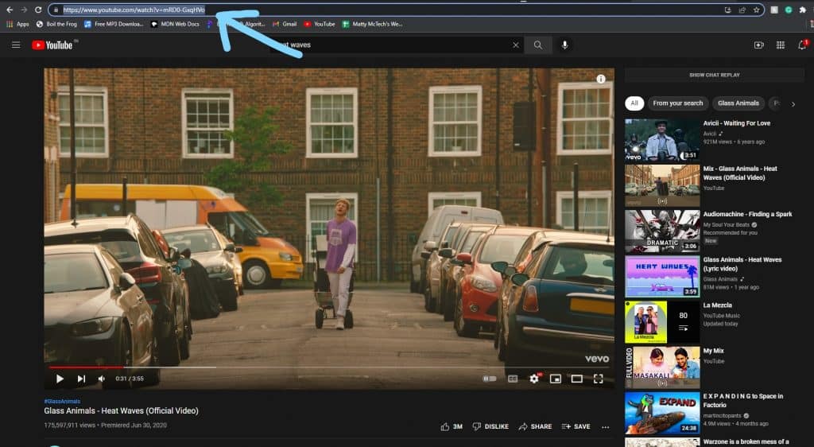Toggle the autoplay switch in the player
Viewport: 814px width, 447px height.
tap(490, 379)
